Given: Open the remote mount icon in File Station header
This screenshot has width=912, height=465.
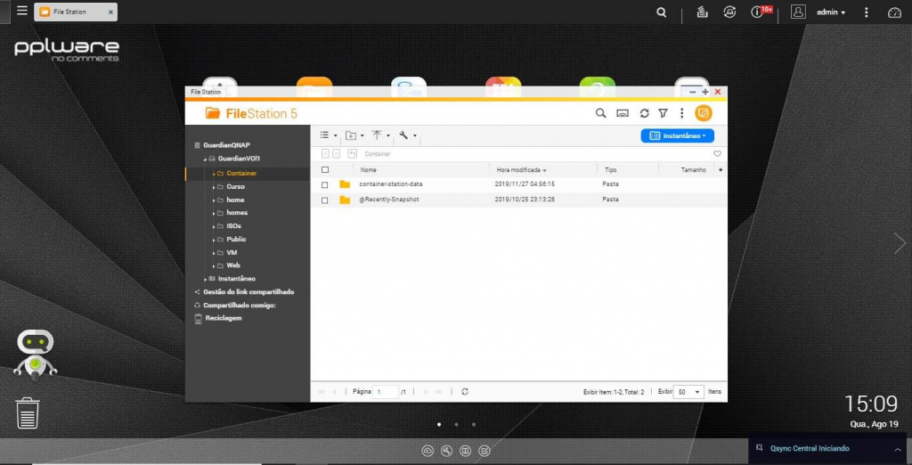Looking at the screenshot, I should [623, 113].
